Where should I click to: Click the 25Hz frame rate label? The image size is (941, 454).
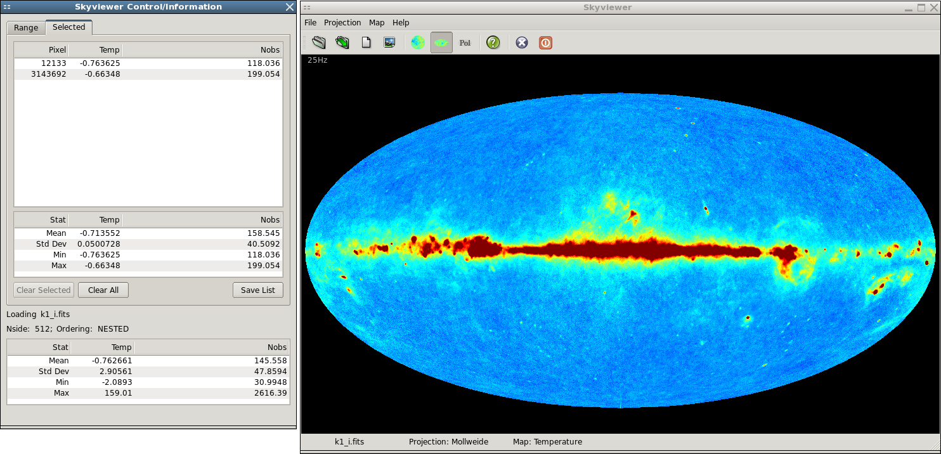317,60
